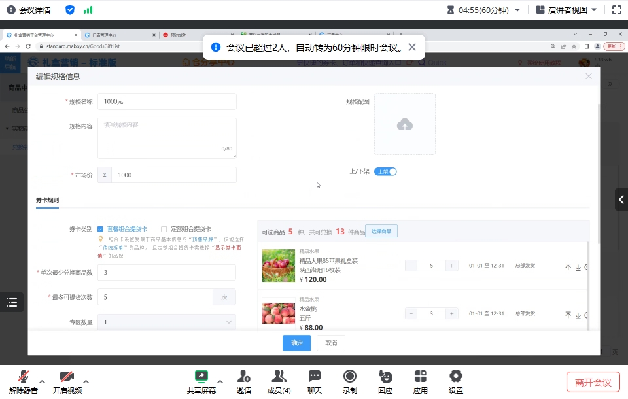628x399 pixels.
Task: Select the 券卡规则 tab
Action: coord(47,200)
